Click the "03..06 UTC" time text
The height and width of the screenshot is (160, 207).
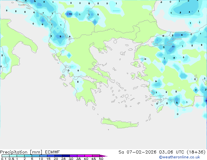(171, 152)
